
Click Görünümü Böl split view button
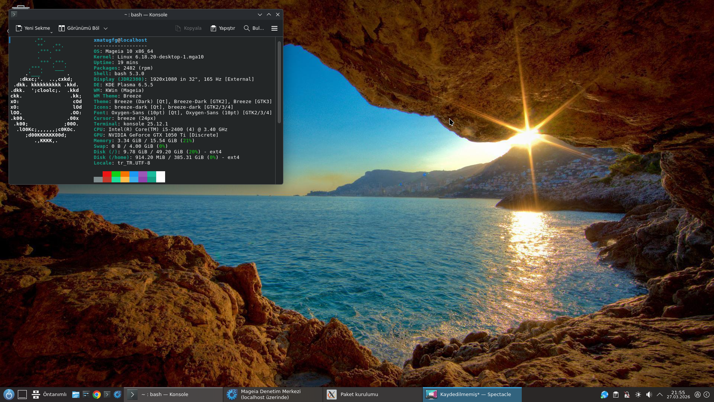click(79, 28)
